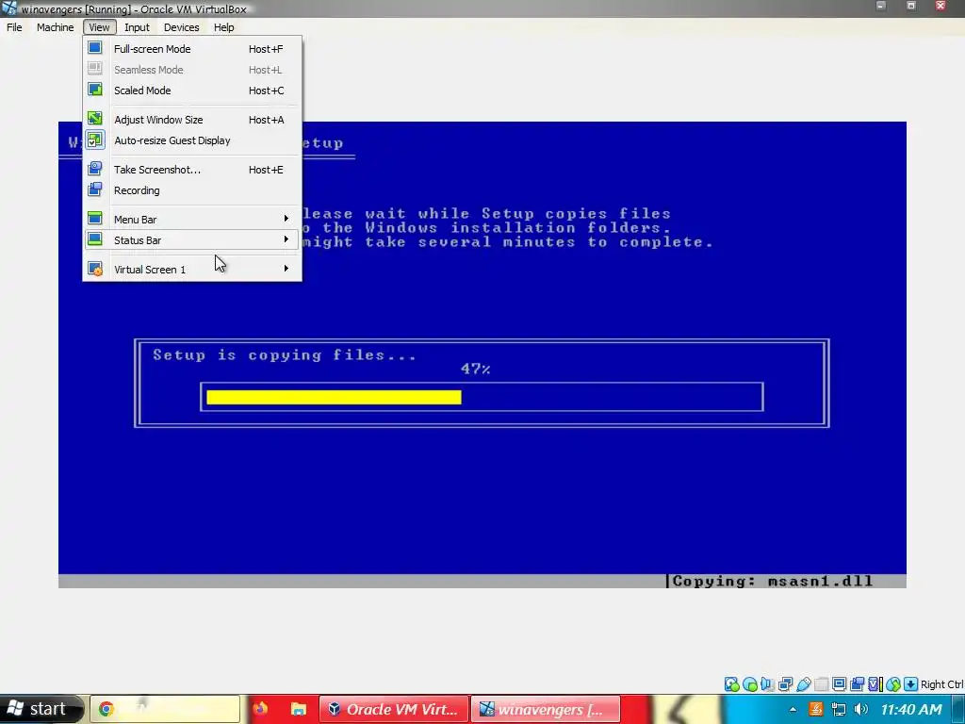The image size is (965, 724).
Task: Click the Host+A shortcut text
Action: click(266, 120)
